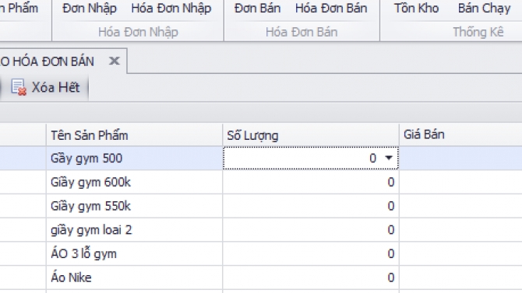Click the Xóa Hết delete-all icon
Viewport: 522px width, 293px height.
[19, 87]
